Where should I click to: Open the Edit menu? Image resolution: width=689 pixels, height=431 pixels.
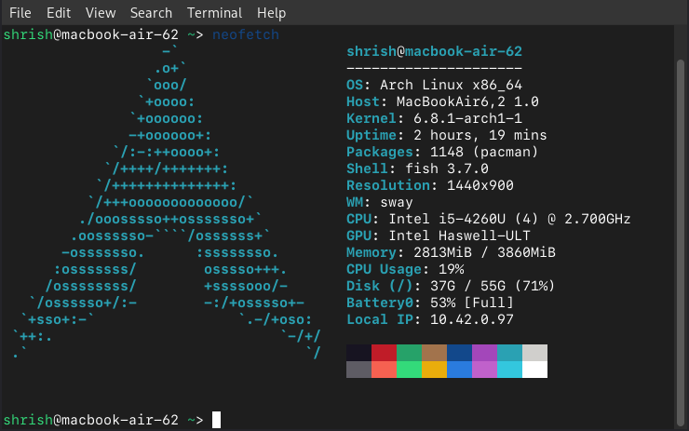[x=59, y=13]
